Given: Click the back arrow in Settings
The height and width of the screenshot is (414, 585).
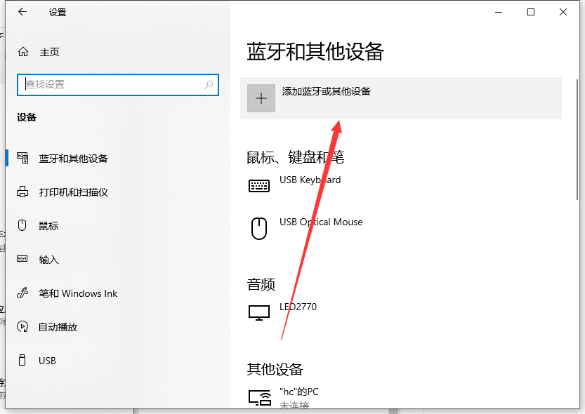Looking at the screenshot, I should pyautogui.click(x=22, y=12).
